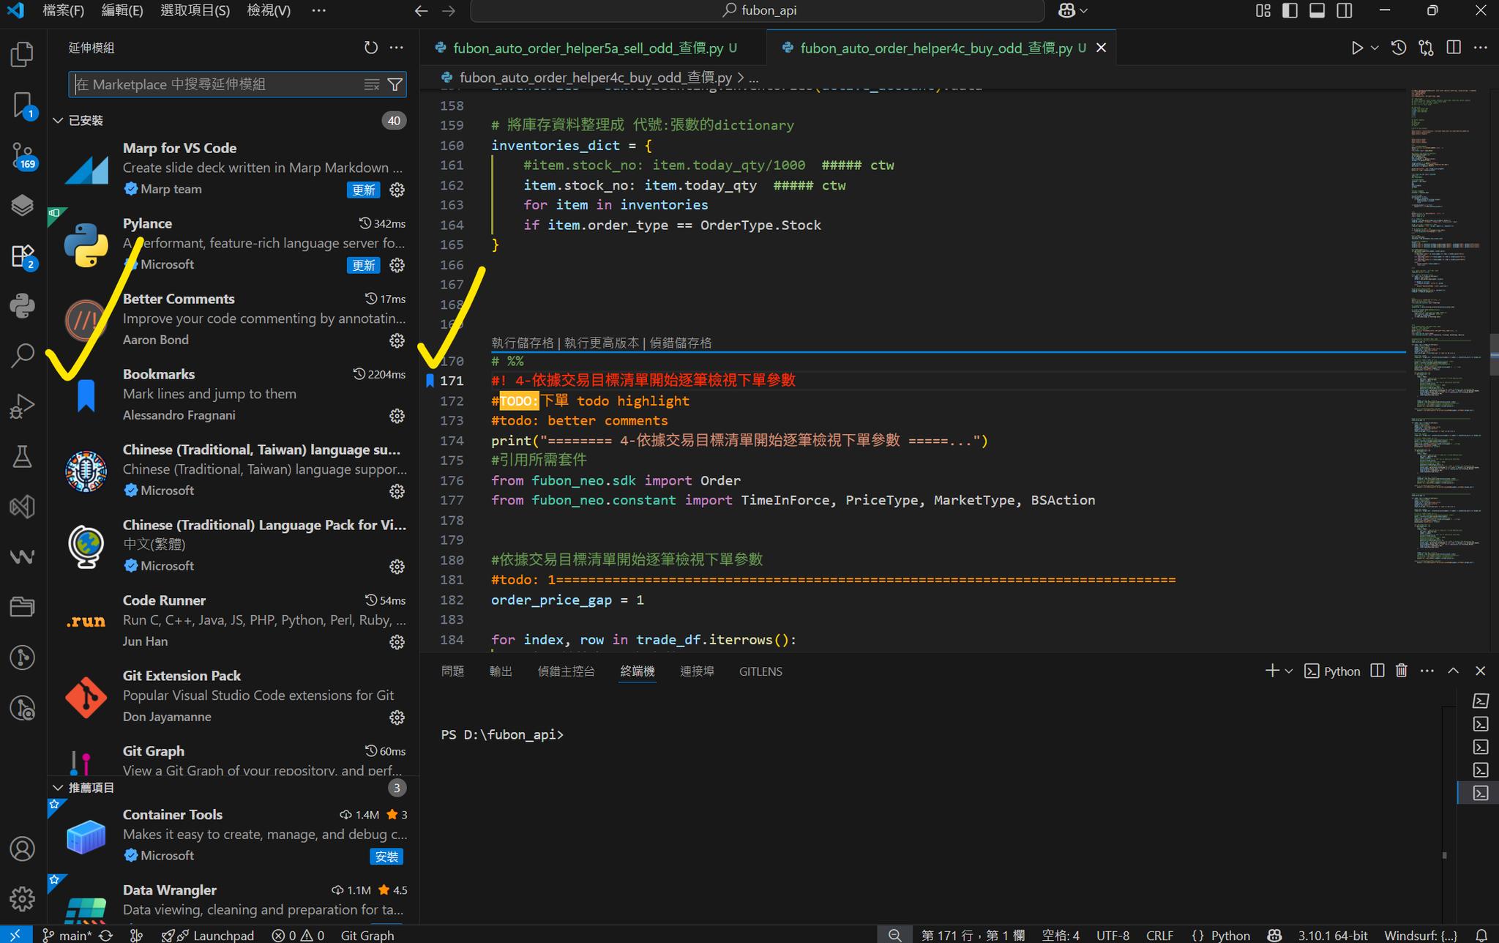Click 執行儲存格 code lens link
1499x943 pixels.
pos(522,343)
